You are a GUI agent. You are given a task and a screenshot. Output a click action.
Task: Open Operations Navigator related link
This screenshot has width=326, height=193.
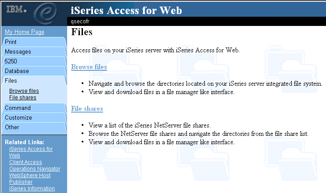pos(35,169)
